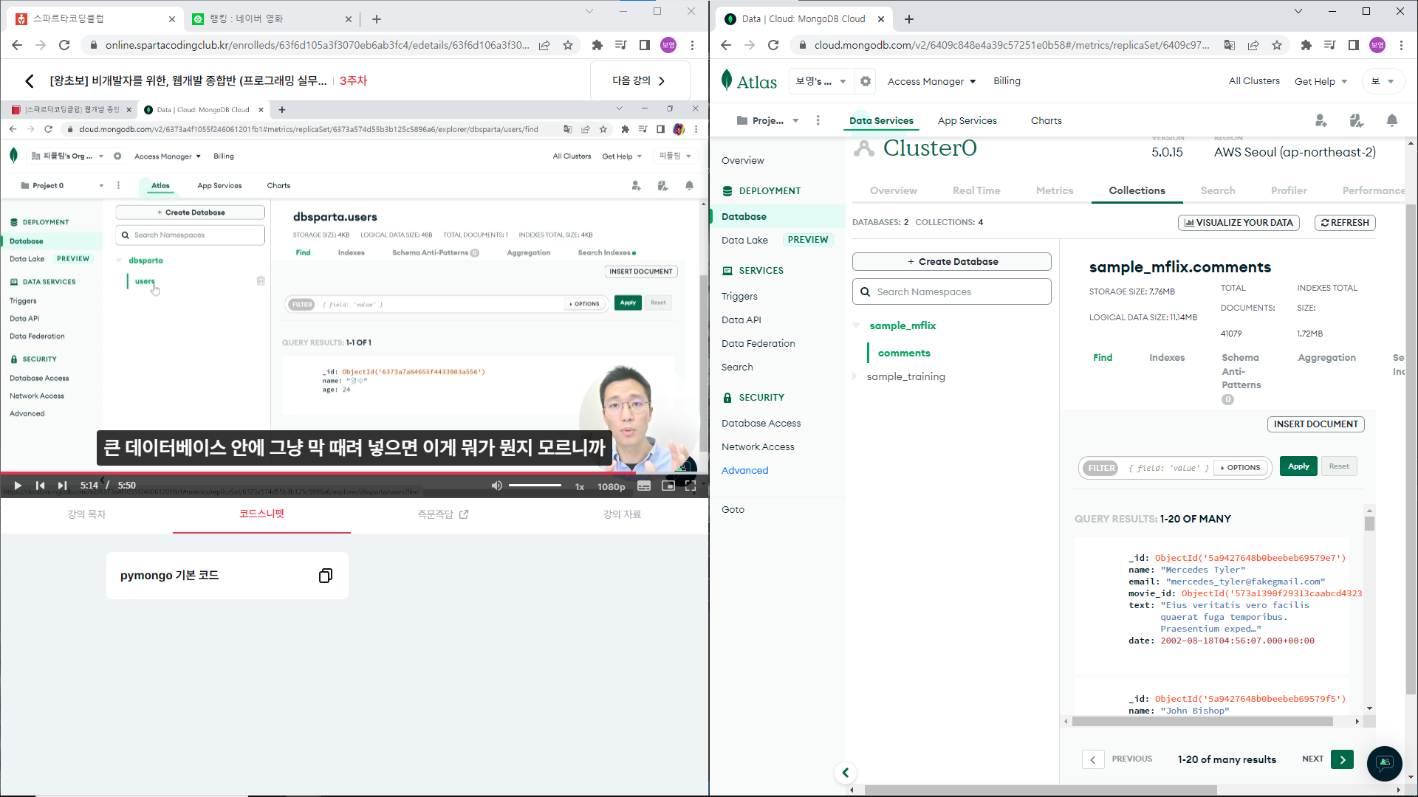Click Create Database button
Viewport: 1418px width, 797px height.
click(x=952, y=262)
